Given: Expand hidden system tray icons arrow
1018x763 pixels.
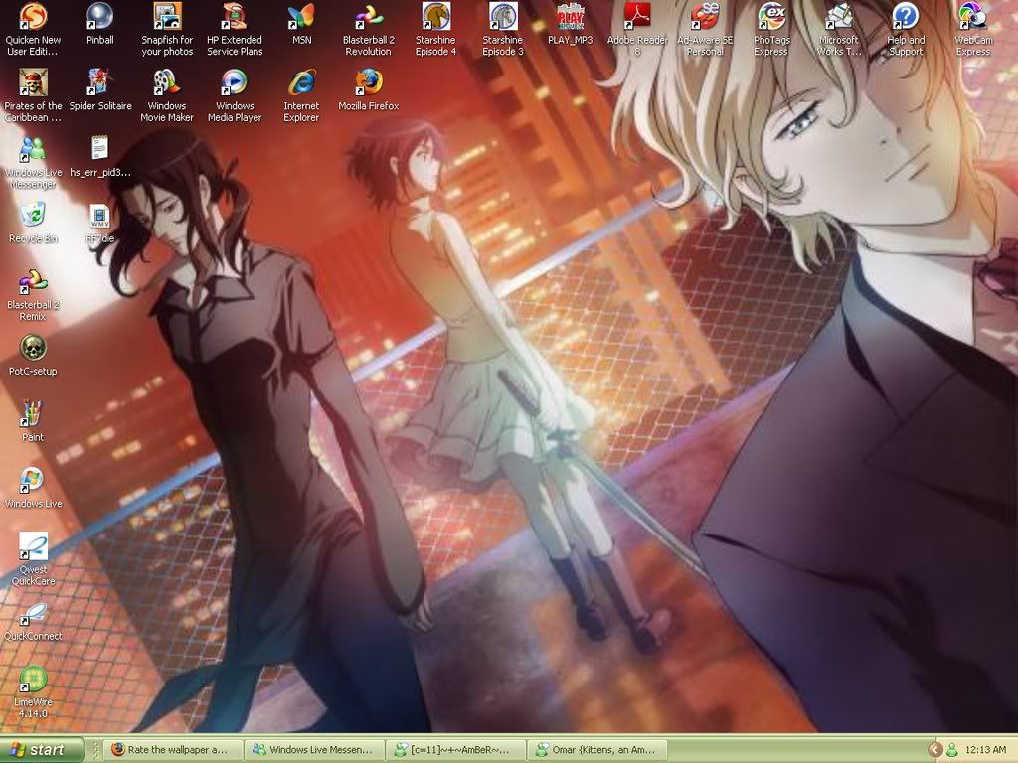Looking at the screenshot, I should click(x=935, y=750).
